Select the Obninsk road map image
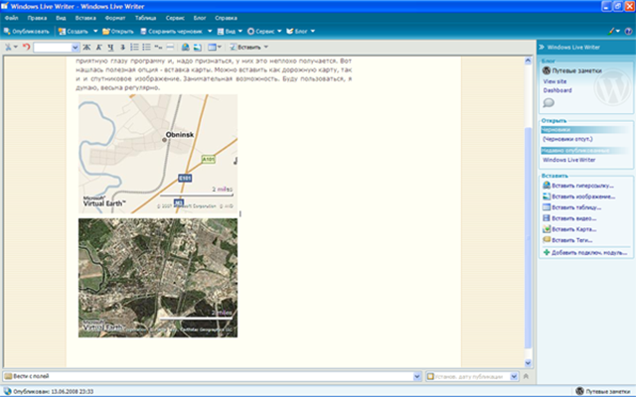 click(158, 154)
